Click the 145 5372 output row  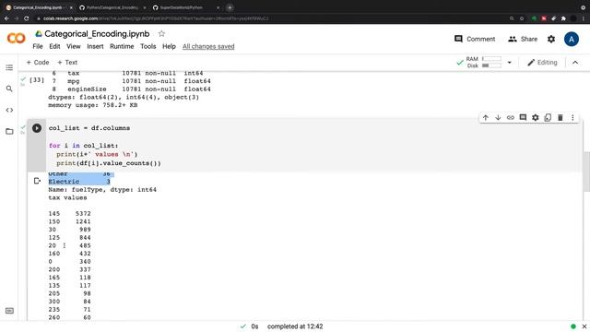(70, 214)
